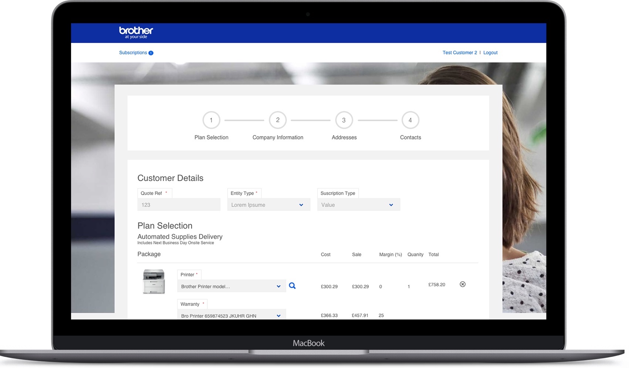Image resolution: width=629 pixels, height=368 pixels.
Task: Open the Entity Type dropdown
Action: (x=268, y=205)
